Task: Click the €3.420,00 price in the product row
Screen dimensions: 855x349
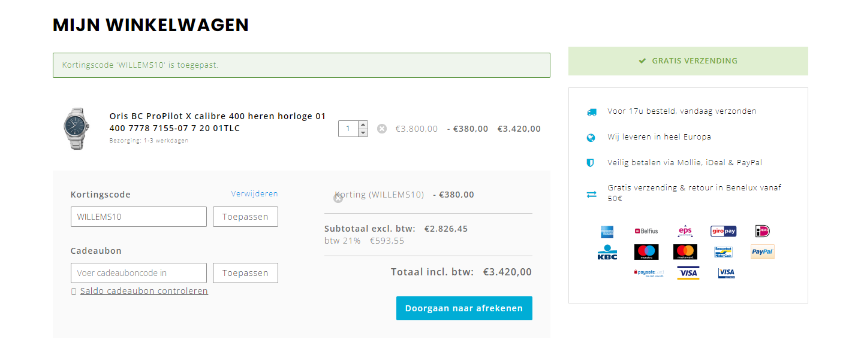Action: pyautogui.click(x=519, y=129)
